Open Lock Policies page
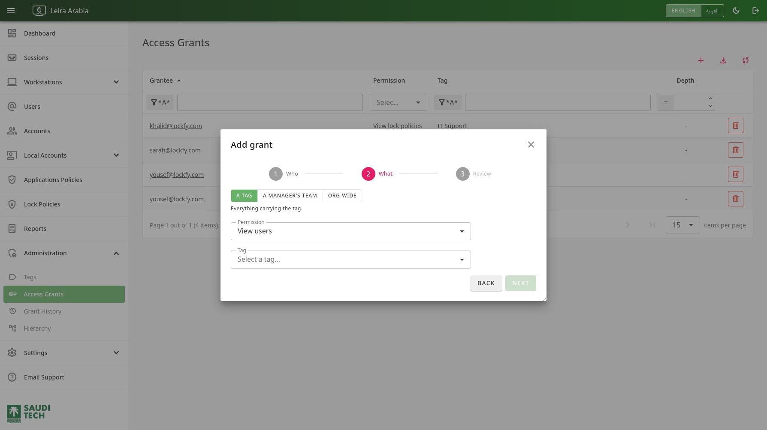Image resolution: width=767 pixels, height=430 pixels. [64, 204]
